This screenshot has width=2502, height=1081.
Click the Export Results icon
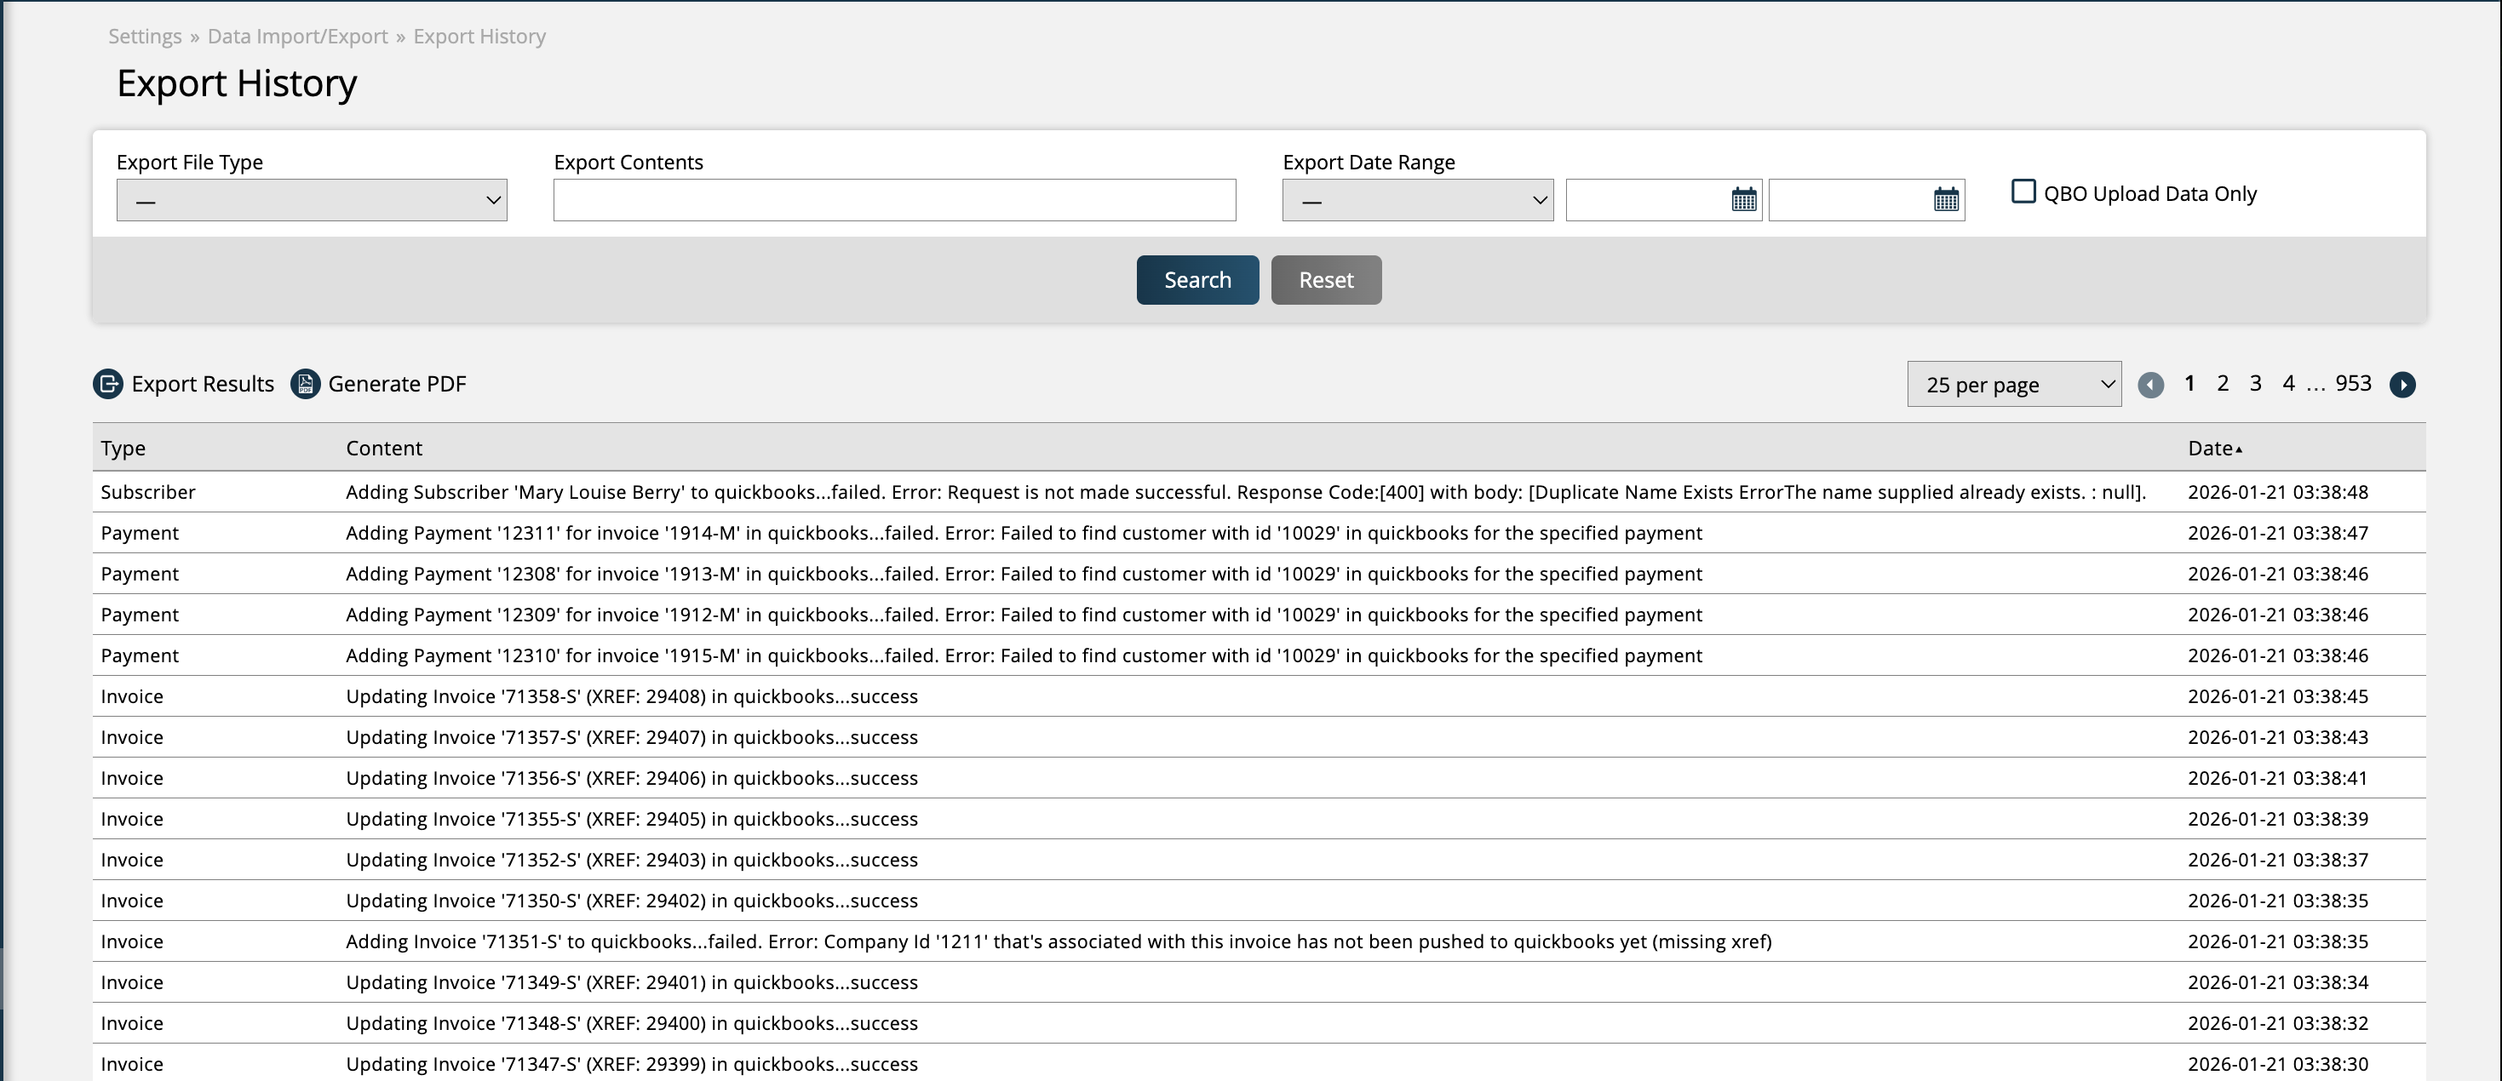(108, 384)
